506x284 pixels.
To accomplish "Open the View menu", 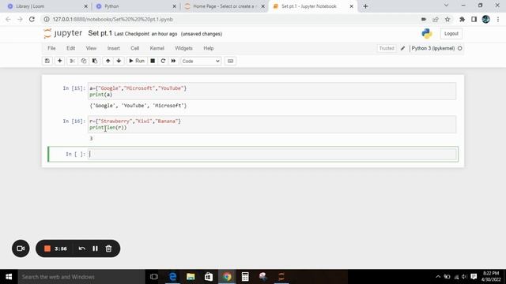I will 91,48.
